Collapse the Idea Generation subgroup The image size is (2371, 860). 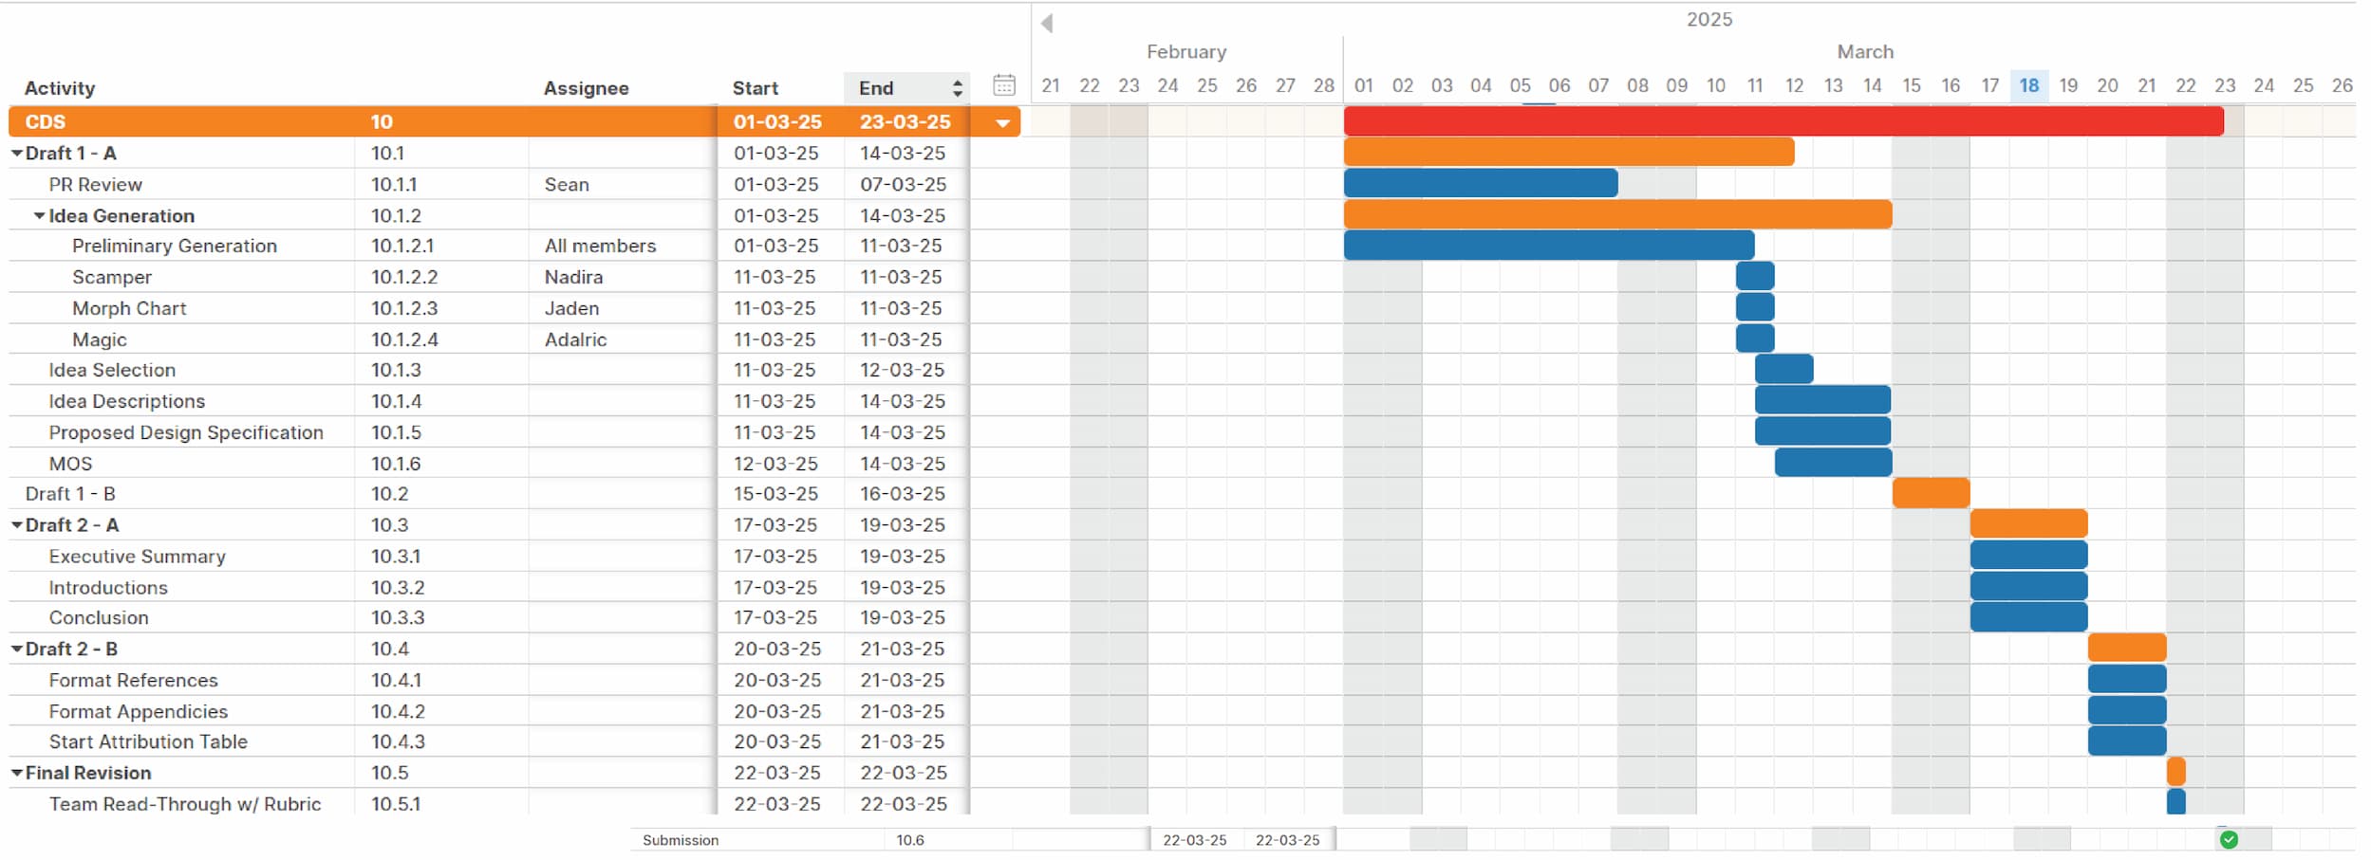pyautogui.click(x=40, y=215)
